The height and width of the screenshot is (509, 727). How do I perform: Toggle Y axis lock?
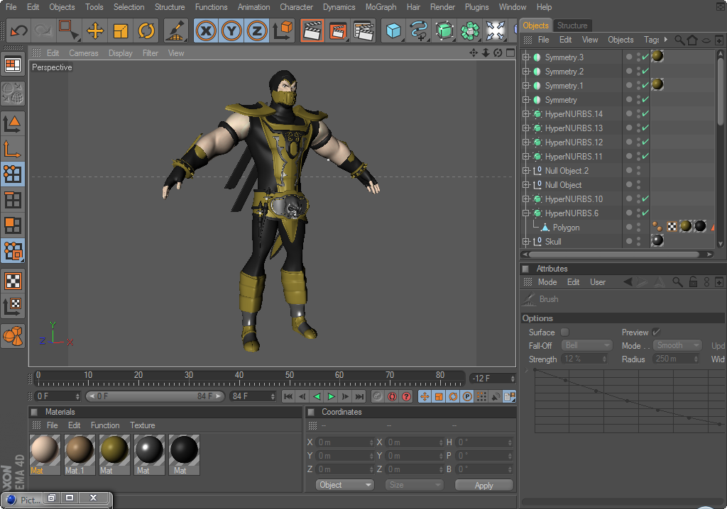click(x=232, y=31)
